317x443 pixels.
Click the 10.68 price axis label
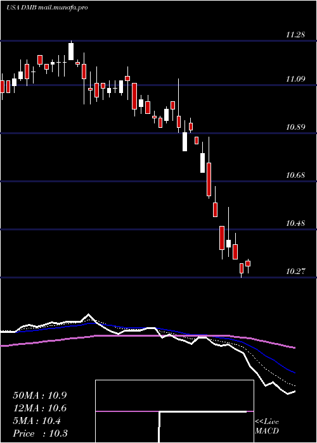coord(296,175)
